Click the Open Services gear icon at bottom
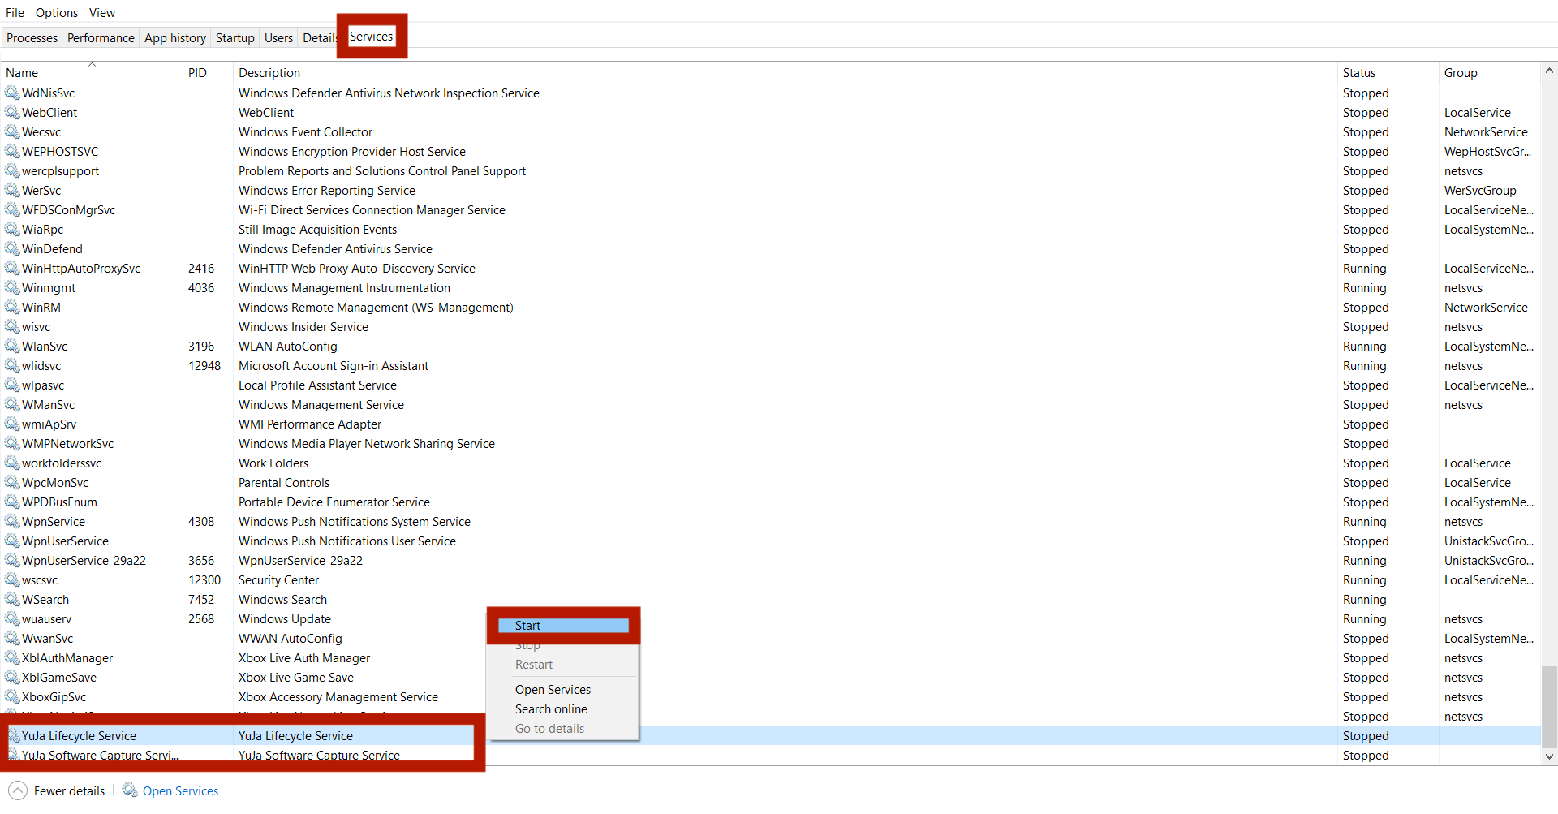The width and height of the screenshot is (1558, 814). pos(130,790)
